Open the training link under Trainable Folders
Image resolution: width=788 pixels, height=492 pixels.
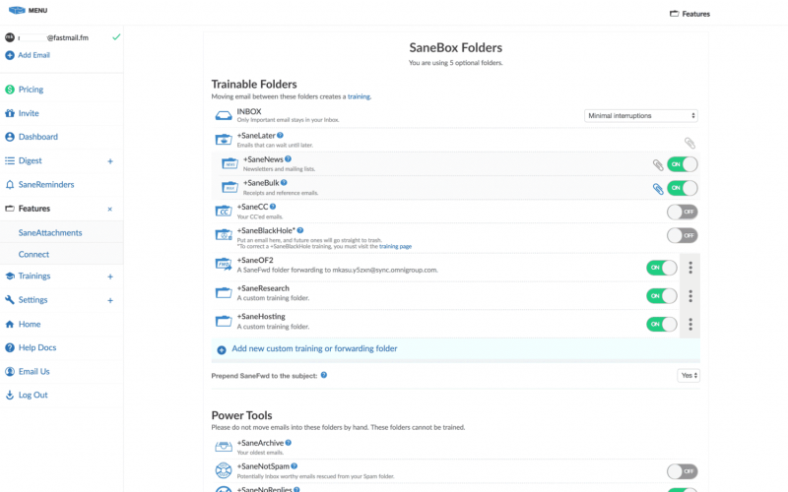pos(359,96)
